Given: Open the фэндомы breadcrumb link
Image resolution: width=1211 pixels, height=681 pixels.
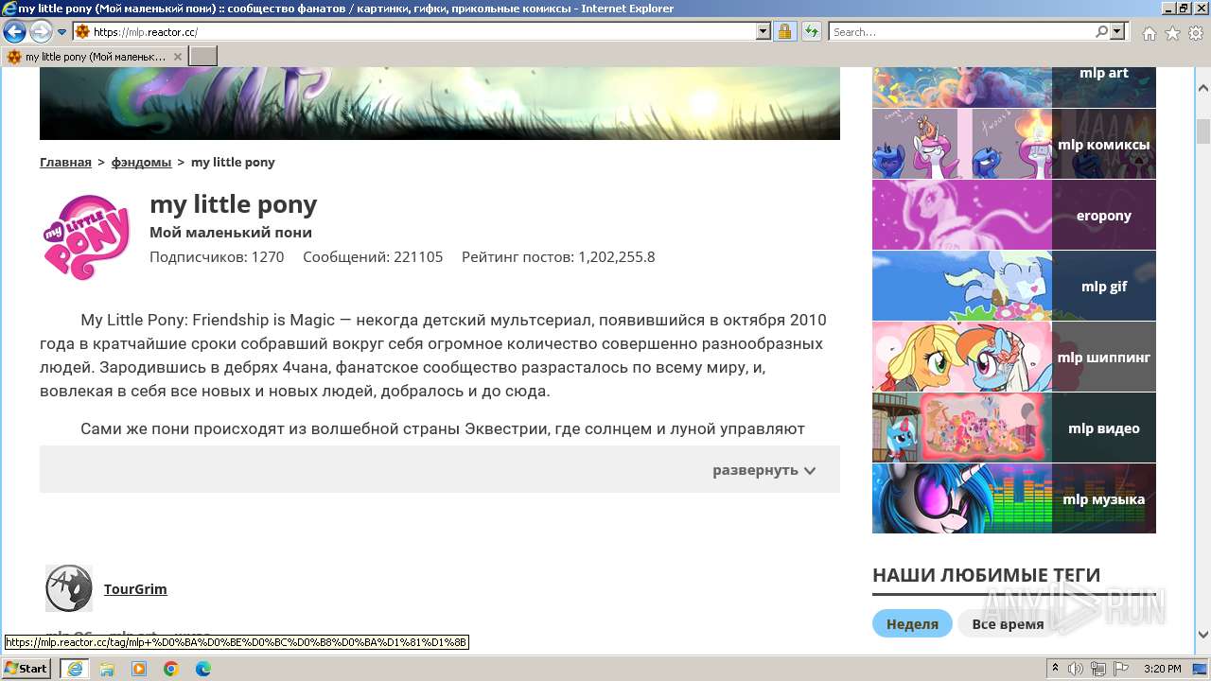Looking at the screenshot, I should click(x=141, y=162).
